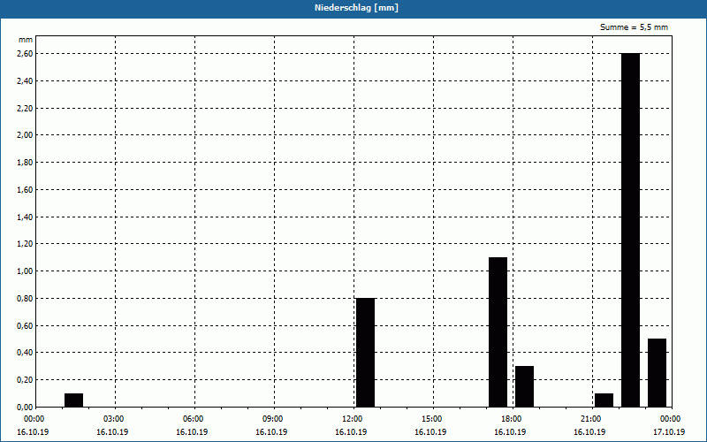Image resolution: width=707 pixels, height=442 pixels.
Task: Click the small bar between 00:00 and 03:00
Action: [73, 400]
